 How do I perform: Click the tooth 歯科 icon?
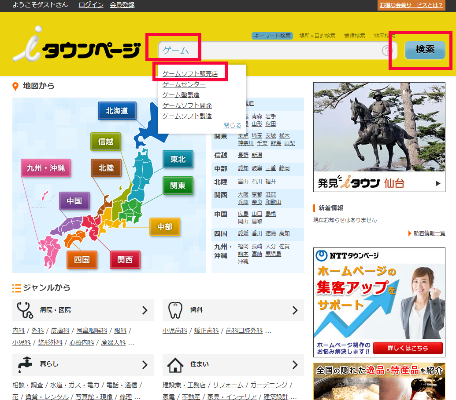tap(175, 310)
